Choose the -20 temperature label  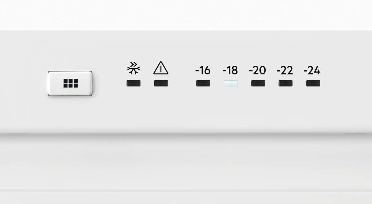[x=258, y=71]
